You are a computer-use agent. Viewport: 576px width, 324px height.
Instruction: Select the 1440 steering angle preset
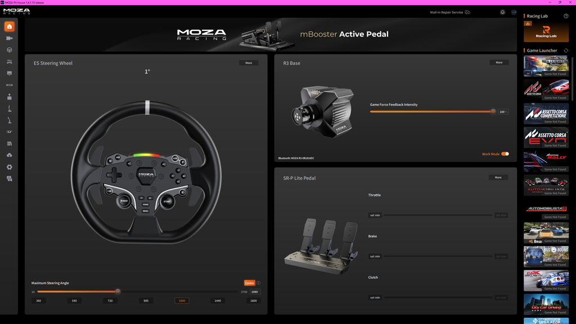click(x=218, y=300)
